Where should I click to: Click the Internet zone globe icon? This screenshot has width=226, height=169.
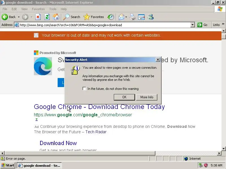[x=186, y=159]
